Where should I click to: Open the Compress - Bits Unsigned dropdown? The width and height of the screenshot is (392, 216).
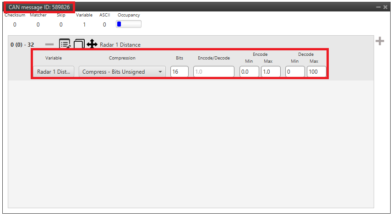122,72
